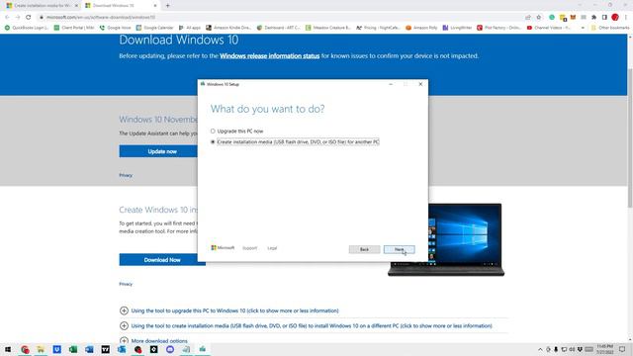
Task: Open Google Calendar bookmark
Action: pos(154,28)
